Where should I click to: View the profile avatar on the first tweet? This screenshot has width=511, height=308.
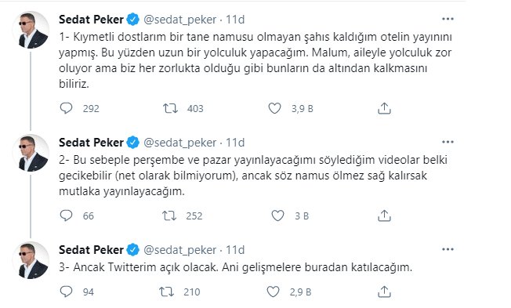point(31,30)
